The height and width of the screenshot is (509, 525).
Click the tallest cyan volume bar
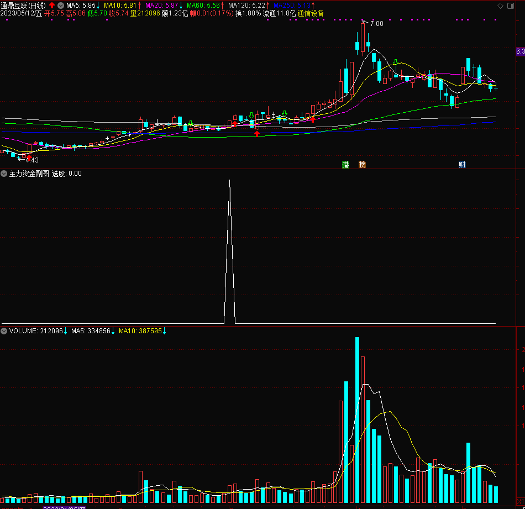(x=357, y=420)
